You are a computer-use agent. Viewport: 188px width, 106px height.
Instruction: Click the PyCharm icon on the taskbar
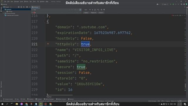[x=41, y=104]
